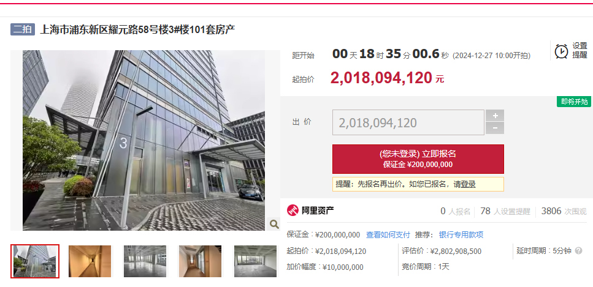Select the building exterior thumbnail
593x287 pixels.
35,261
